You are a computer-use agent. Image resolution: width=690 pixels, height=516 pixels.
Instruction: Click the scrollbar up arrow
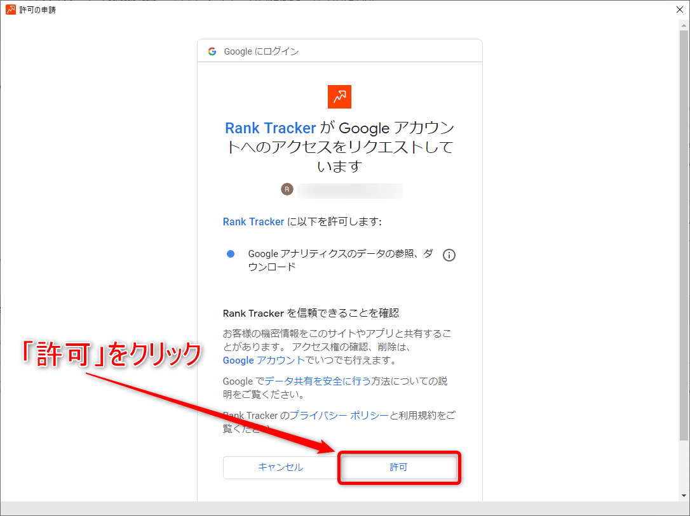coord(684,25)
